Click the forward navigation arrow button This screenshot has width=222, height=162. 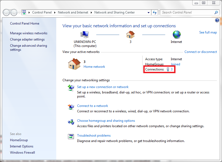pyautogui.click(x=14, y=13)
